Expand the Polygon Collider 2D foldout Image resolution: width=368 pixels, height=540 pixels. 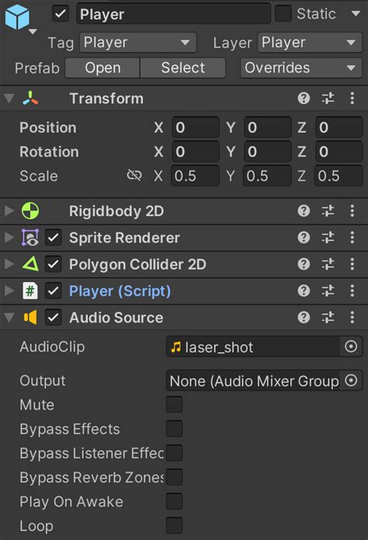tap(9, 264)
